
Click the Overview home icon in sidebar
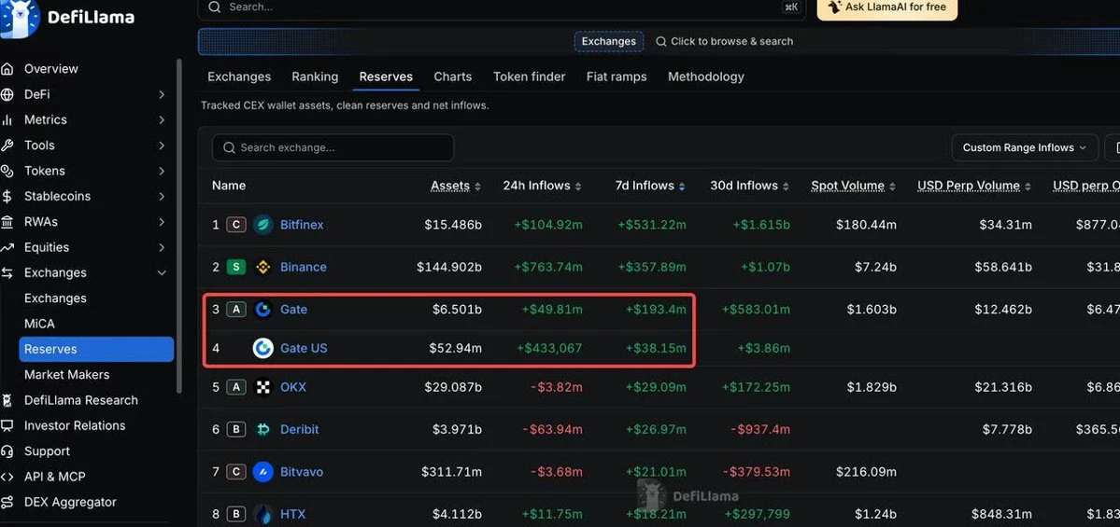point(7,69)
